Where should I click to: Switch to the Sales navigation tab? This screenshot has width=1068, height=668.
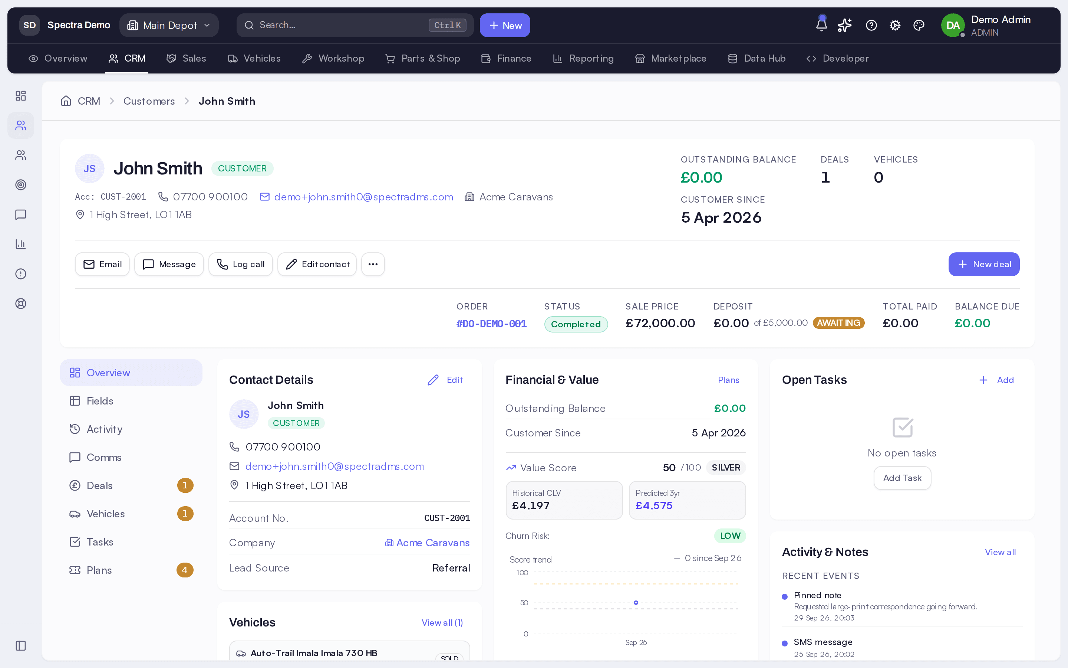click(186, 58)
